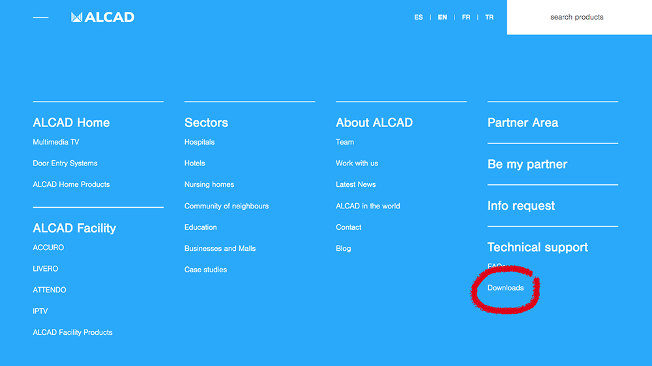
Task: Open the Downloads link
Action: [x=505, y=288]
